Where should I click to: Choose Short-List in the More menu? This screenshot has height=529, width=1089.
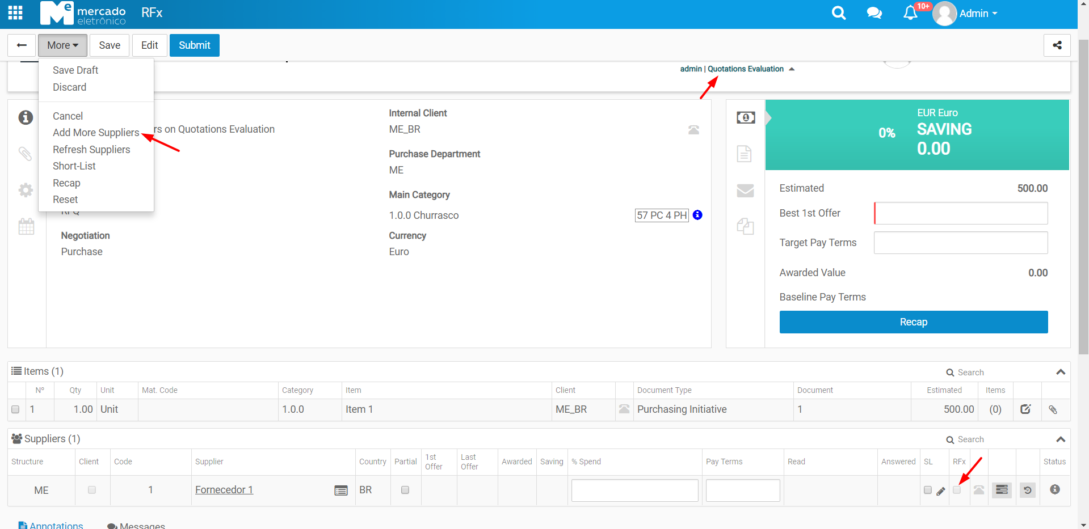74,166
